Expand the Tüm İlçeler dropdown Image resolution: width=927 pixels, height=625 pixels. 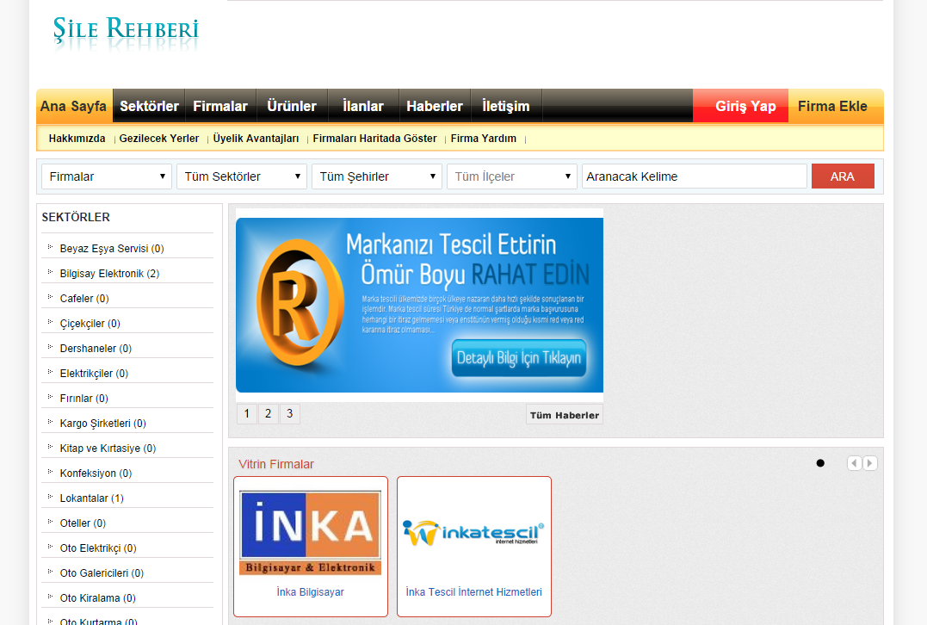[x=511, y=176]
